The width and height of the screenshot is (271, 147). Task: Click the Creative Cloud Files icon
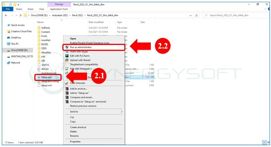click(9, 32)
